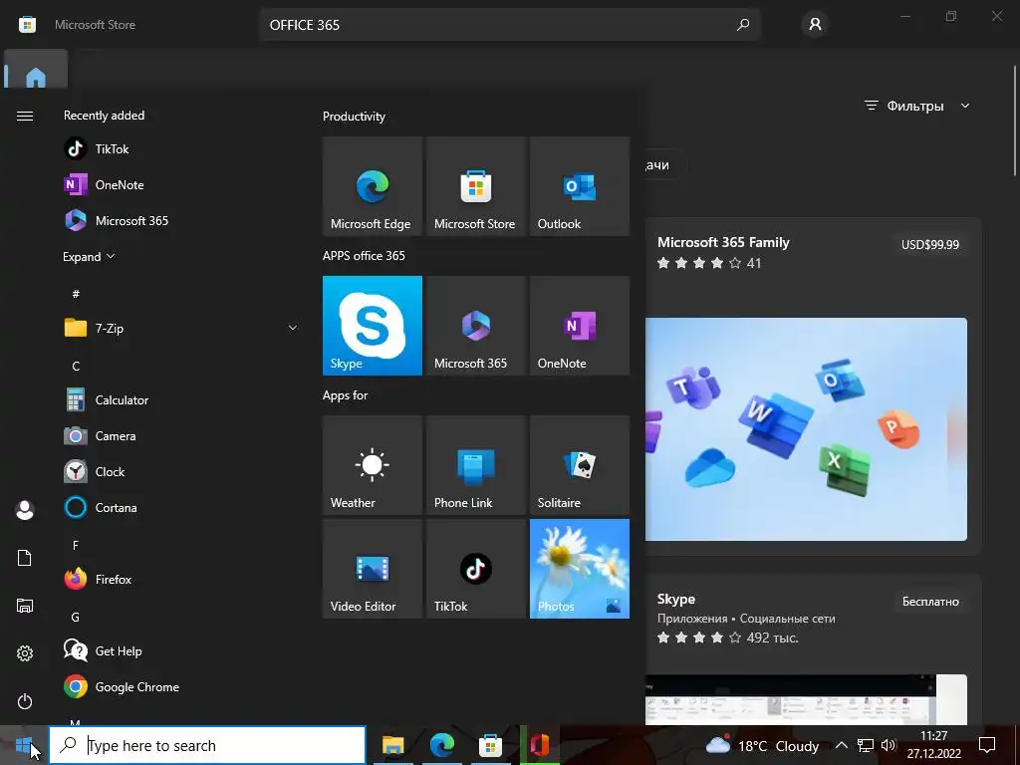Open the Microsoft 365 Family listing title
This screenshot has width=1020, height=765.
click(723, 242)
